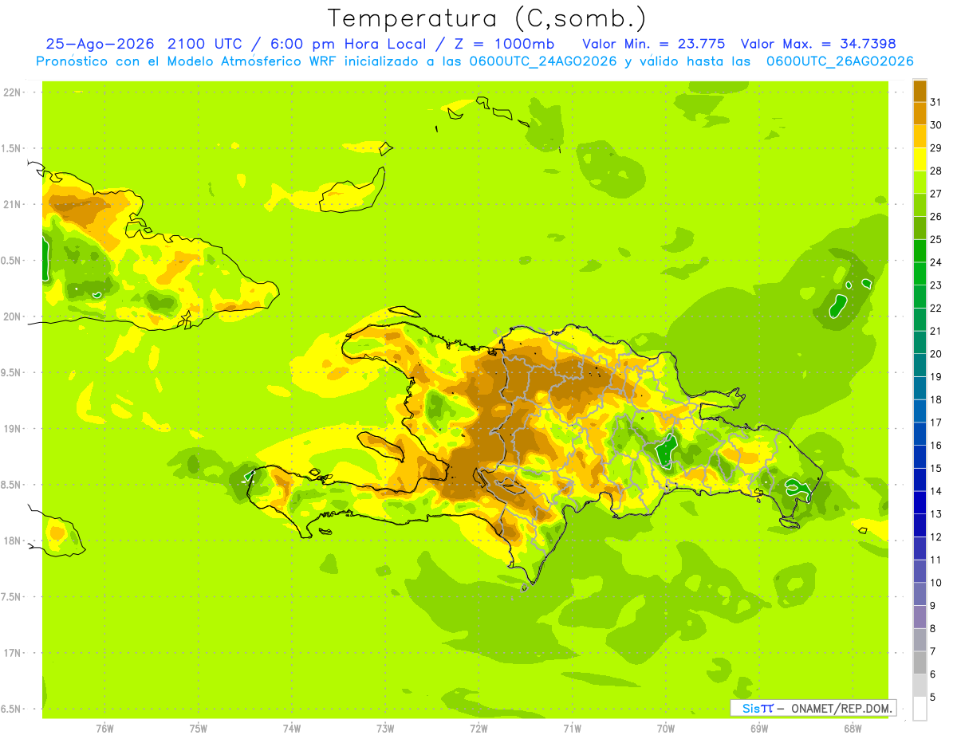Click the '0600UTC_24AGO2026' initialization time
957x739 pixels.
545,61
